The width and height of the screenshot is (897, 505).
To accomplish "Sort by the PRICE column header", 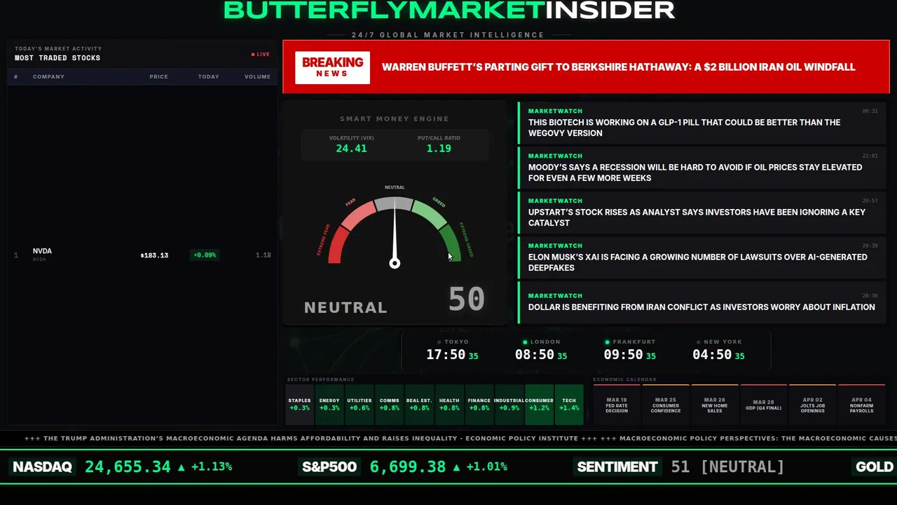I will pos(158,76).
